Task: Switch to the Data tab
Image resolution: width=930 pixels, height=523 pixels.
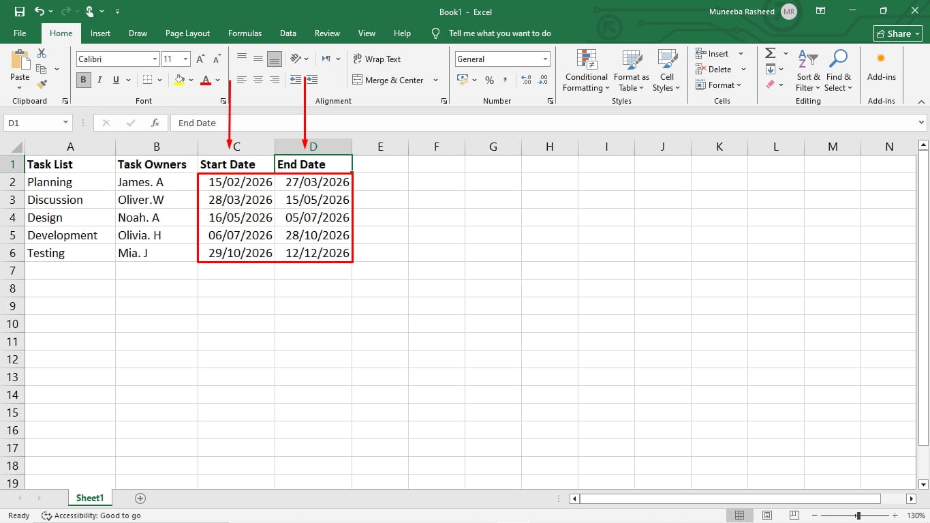Action: 288,33
